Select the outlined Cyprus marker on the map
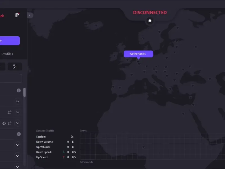Screen dimensions: 225x169 (x=190, y=98)
